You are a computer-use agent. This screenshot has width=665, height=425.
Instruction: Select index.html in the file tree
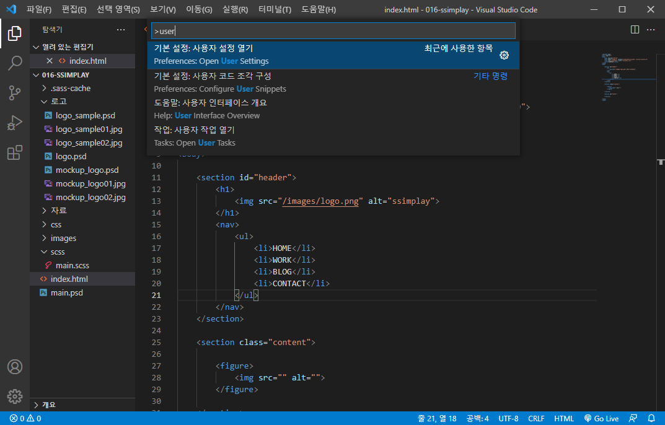82,279
